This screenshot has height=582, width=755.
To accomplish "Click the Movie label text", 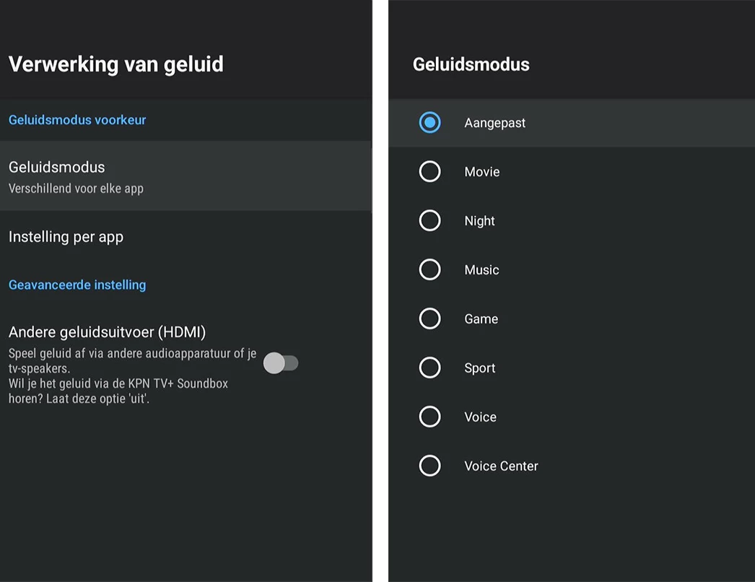I will [x=482, y=172].
